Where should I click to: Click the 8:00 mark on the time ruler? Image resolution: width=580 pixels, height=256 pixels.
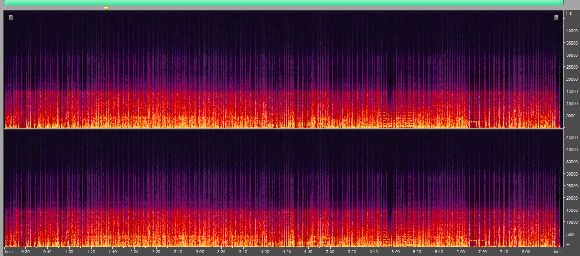tap(526, 251)
